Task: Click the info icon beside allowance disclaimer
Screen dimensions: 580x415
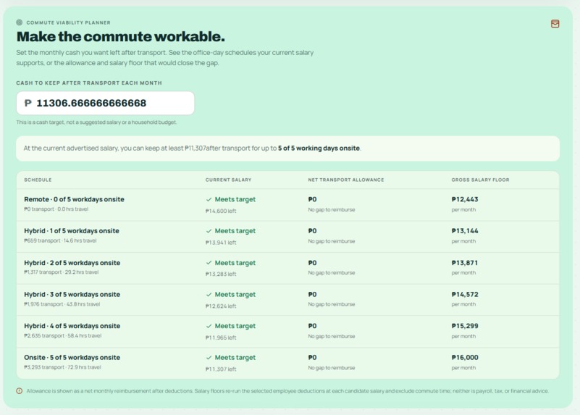Action: [x=20, y=391]
